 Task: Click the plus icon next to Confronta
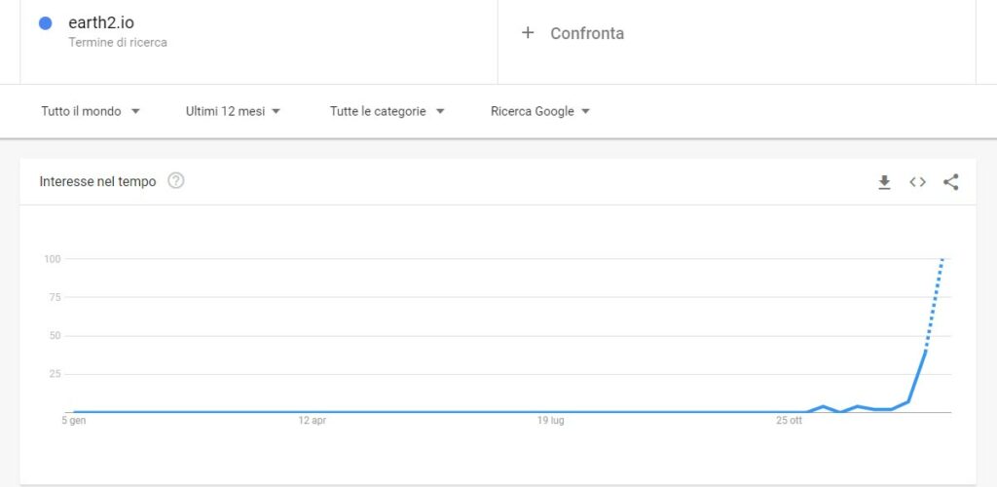(528, 32)
